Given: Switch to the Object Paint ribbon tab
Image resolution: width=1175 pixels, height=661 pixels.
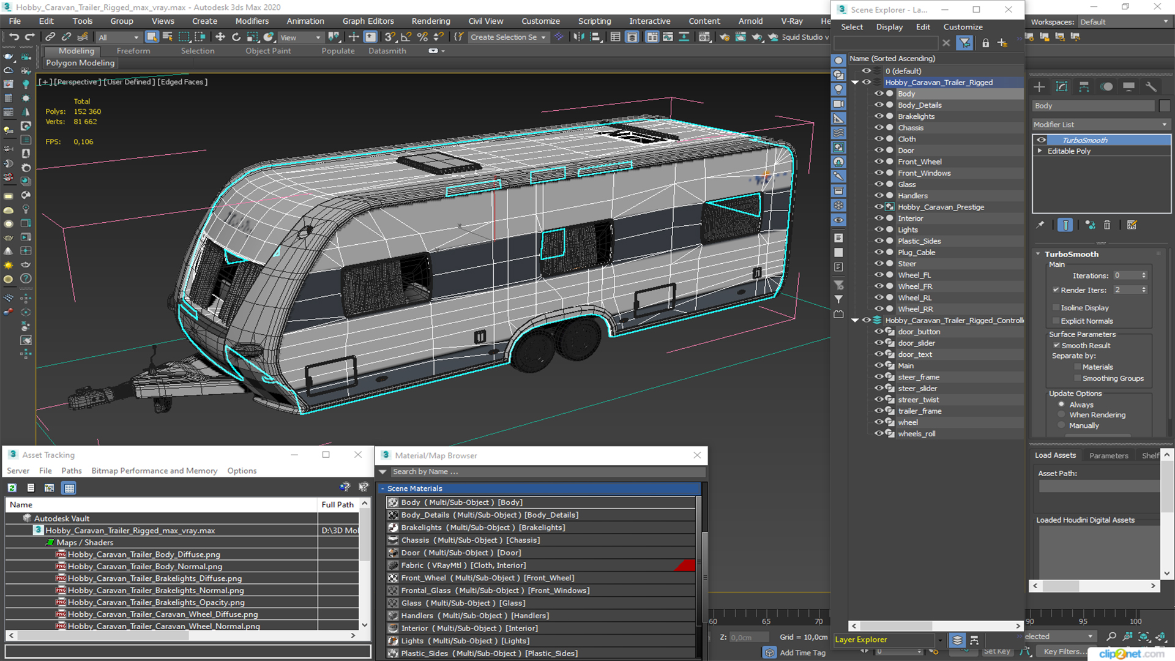Looking at the screenshot, I should [x=268, y=51].
